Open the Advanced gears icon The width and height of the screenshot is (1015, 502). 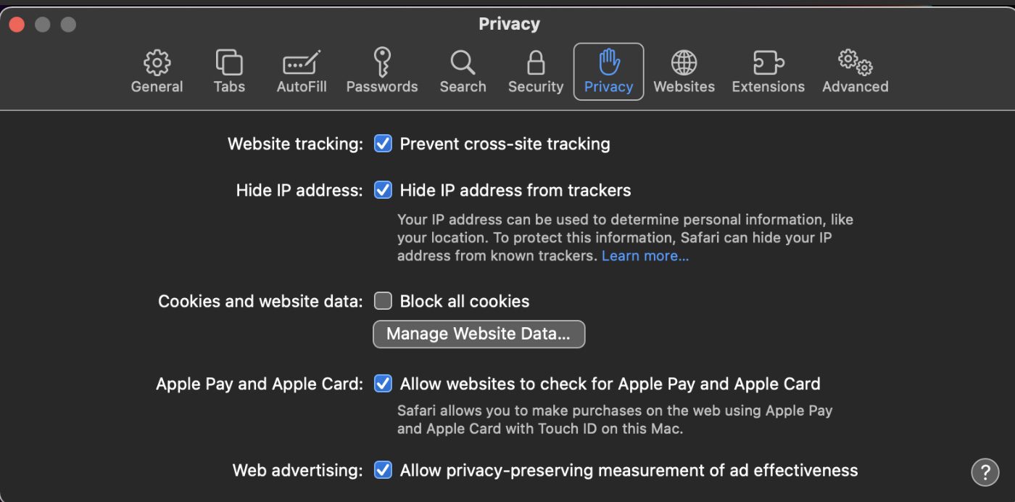pos(855,64)
